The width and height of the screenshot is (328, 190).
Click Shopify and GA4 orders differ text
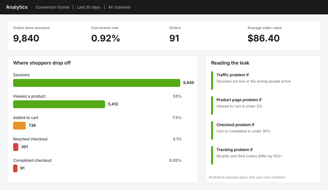[249, 156]
